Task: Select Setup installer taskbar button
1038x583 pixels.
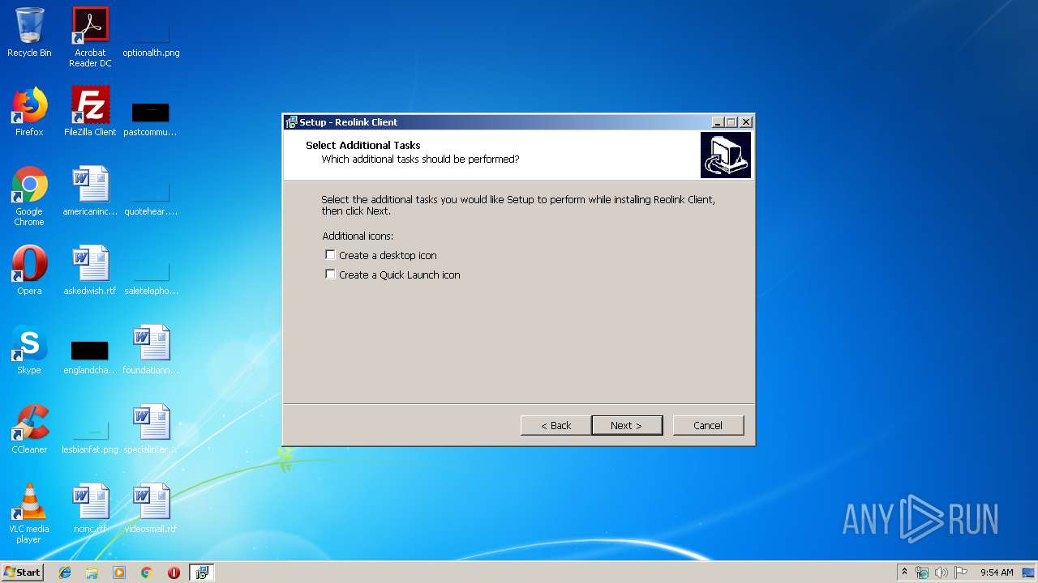Action: [202, 572]
